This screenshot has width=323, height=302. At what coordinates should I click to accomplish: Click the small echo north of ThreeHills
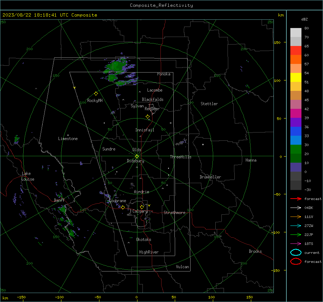pyautogui.click(x=181, y=142)
